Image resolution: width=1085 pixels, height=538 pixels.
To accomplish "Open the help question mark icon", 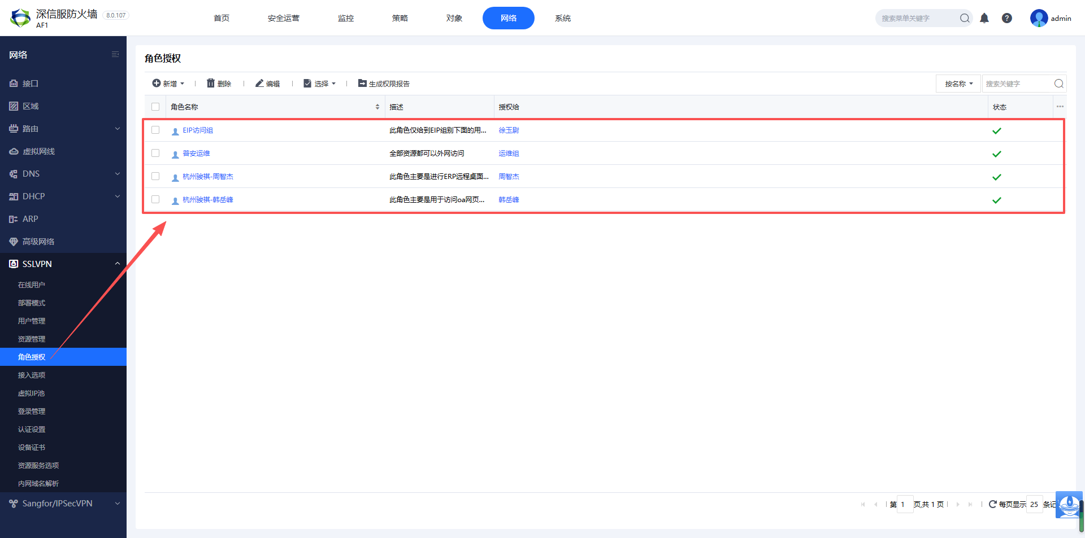I will pyautogui.click(x=1007, y=18).
